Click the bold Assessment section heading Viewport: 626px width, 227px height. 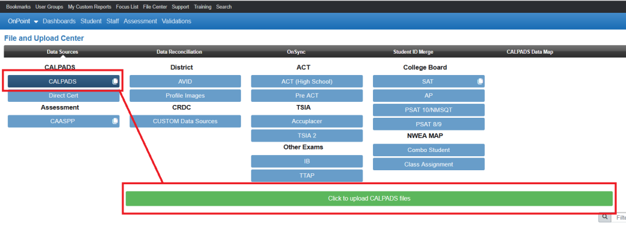[x=60, y=107]
